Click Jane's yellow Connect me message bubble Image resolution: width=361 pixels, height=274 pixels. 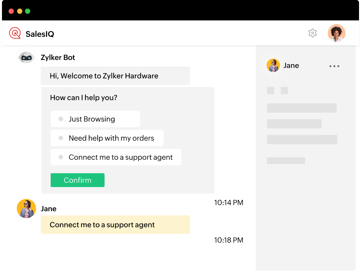115,225
